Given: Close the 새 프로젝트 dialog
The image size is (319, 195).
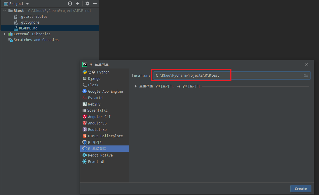Looking at the screenshot, I should pos(306,64).
